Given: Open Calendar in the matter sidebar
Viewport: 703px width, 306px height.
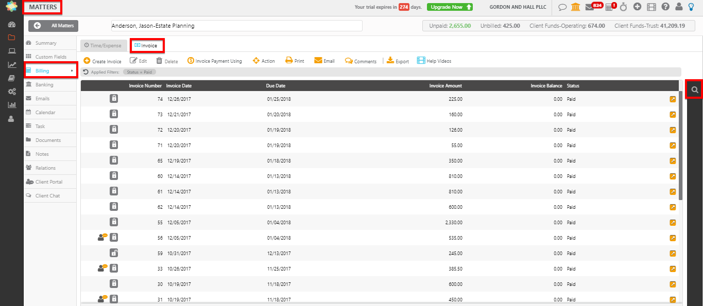Looking at the screenshot, I should click(50, 113).
